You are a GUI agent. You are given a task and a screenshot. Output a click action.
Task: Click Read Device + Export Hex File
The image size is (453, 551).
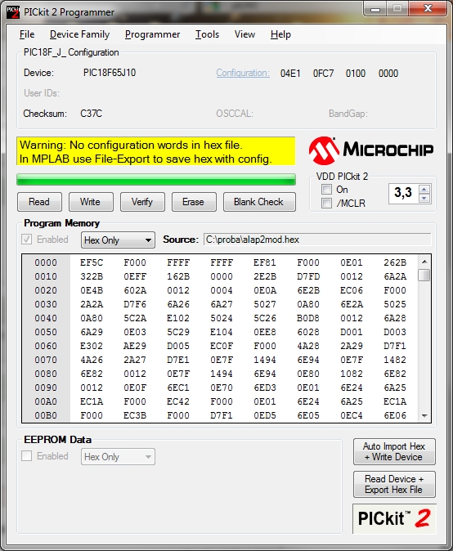point(394,484)
